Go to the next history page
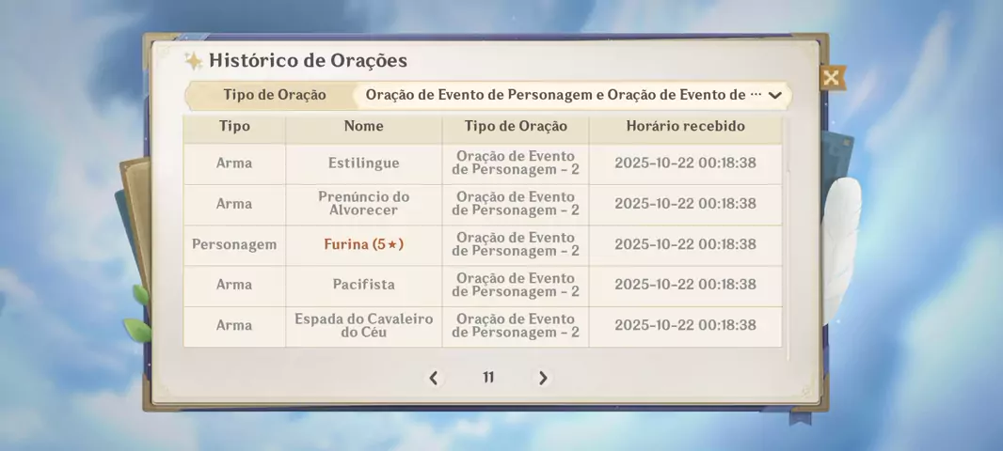Image resolution: width=1003 pixels, height=451 pixels. (543, 378)
